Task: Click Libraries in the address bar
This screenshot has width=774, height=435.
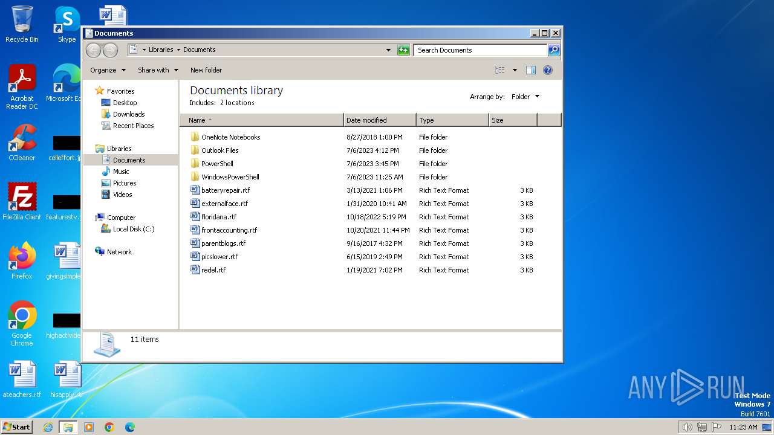Action: pyautogui.click(x=161, y=50)
